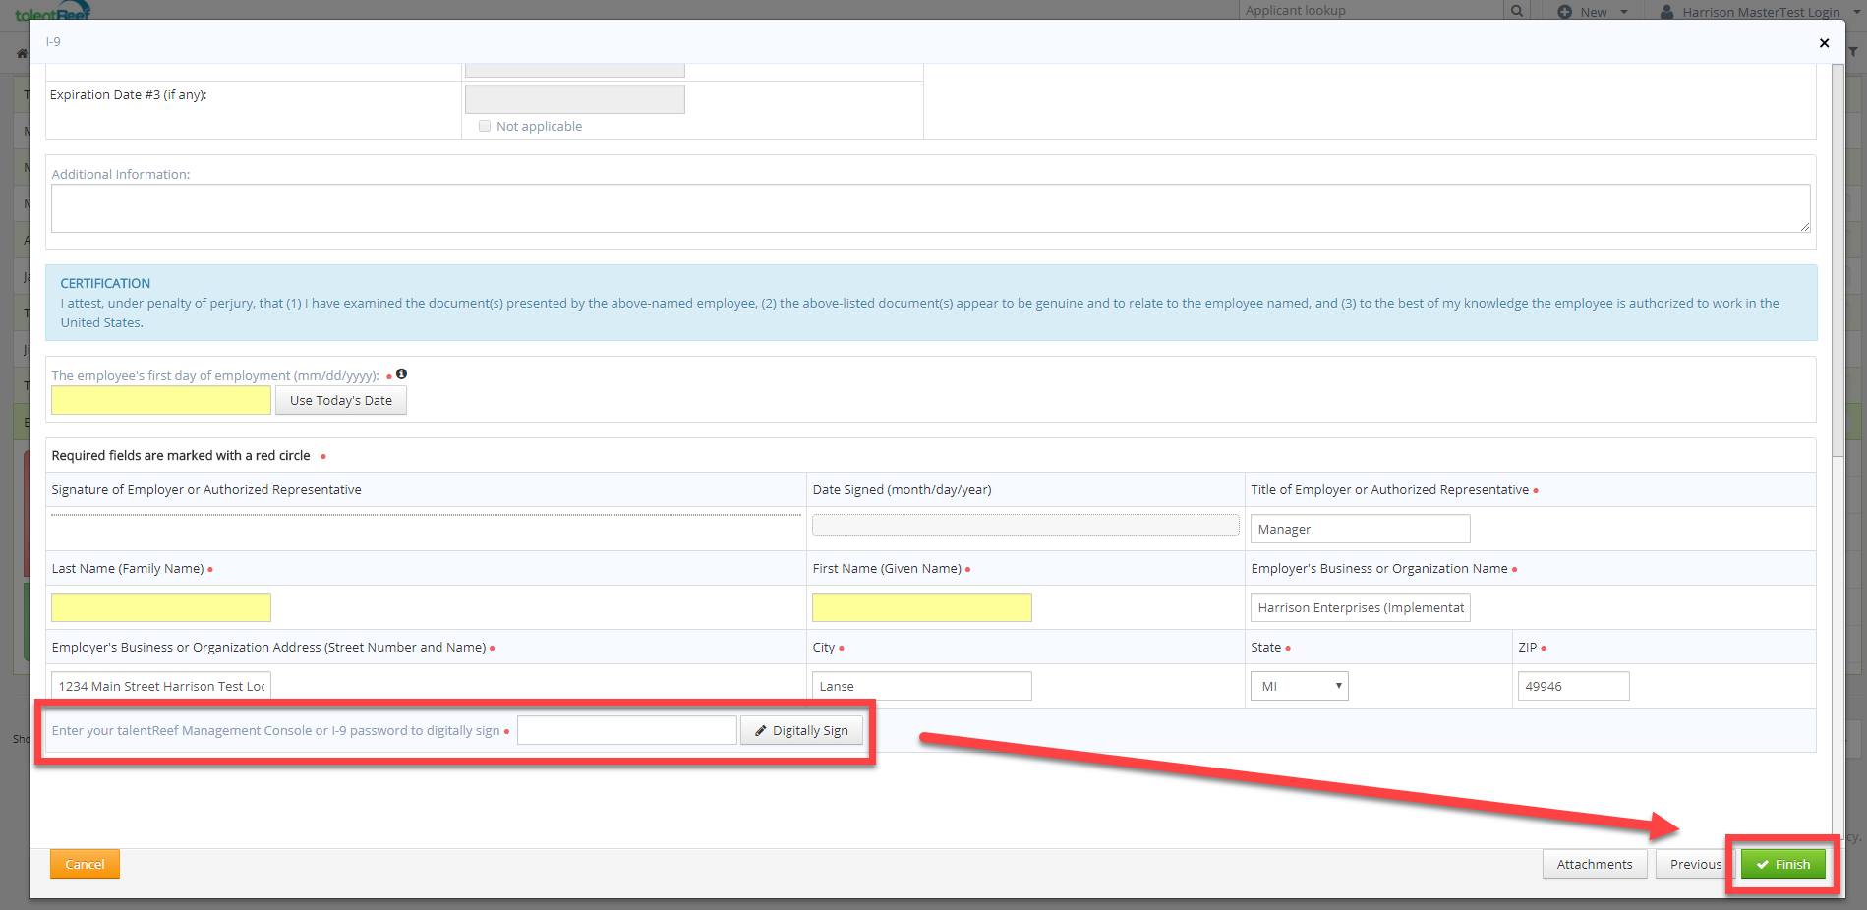Open the State dropdown showing MI
Image resolution: width=1867 pixels, height=910 pixels.
[x=1299, y=686]
